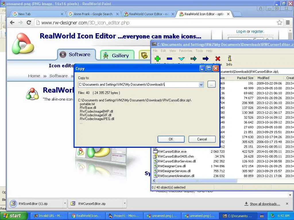This screenshot has height=220, width=294.
Task: Open the View menu in 7-Zip
Action: pos(173,51)
